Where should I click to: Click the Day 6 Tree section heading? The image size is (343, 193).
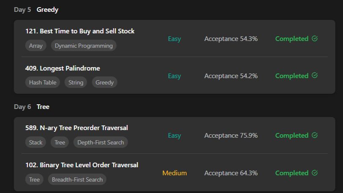point(32,107)
